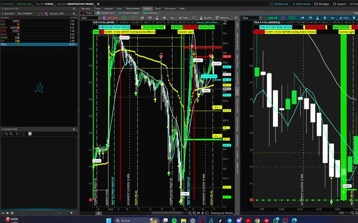
Task: Click the GLD chart horizontal scrollbar thumb
Action: tap(167, 213)
